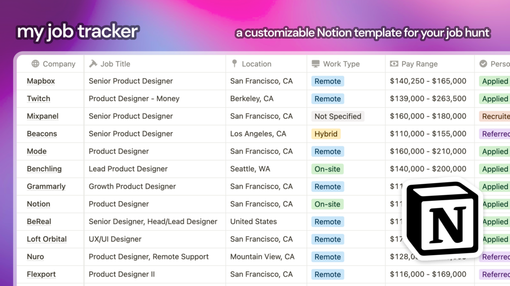Open the Grammarly company entry
This screenshot has width=510, height=286.
(x=46, y=186)
